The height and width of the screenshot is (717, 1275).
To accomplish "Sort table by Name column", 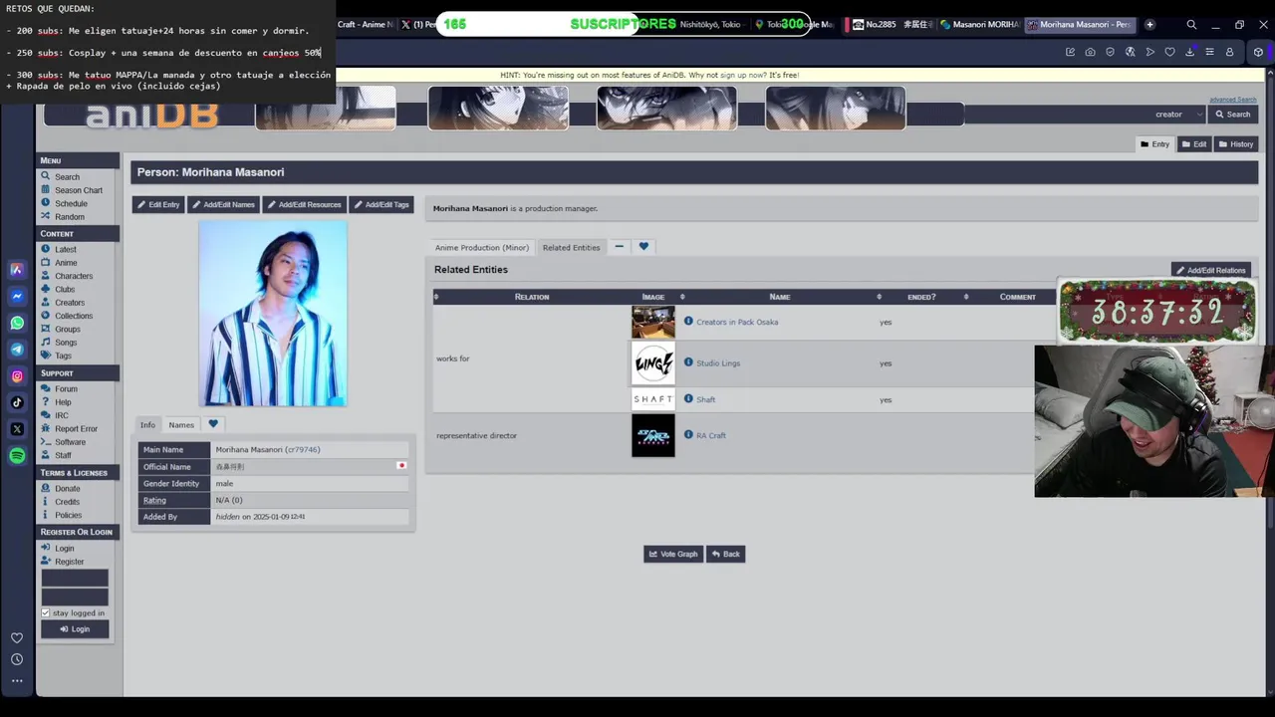I will (780, 297).
